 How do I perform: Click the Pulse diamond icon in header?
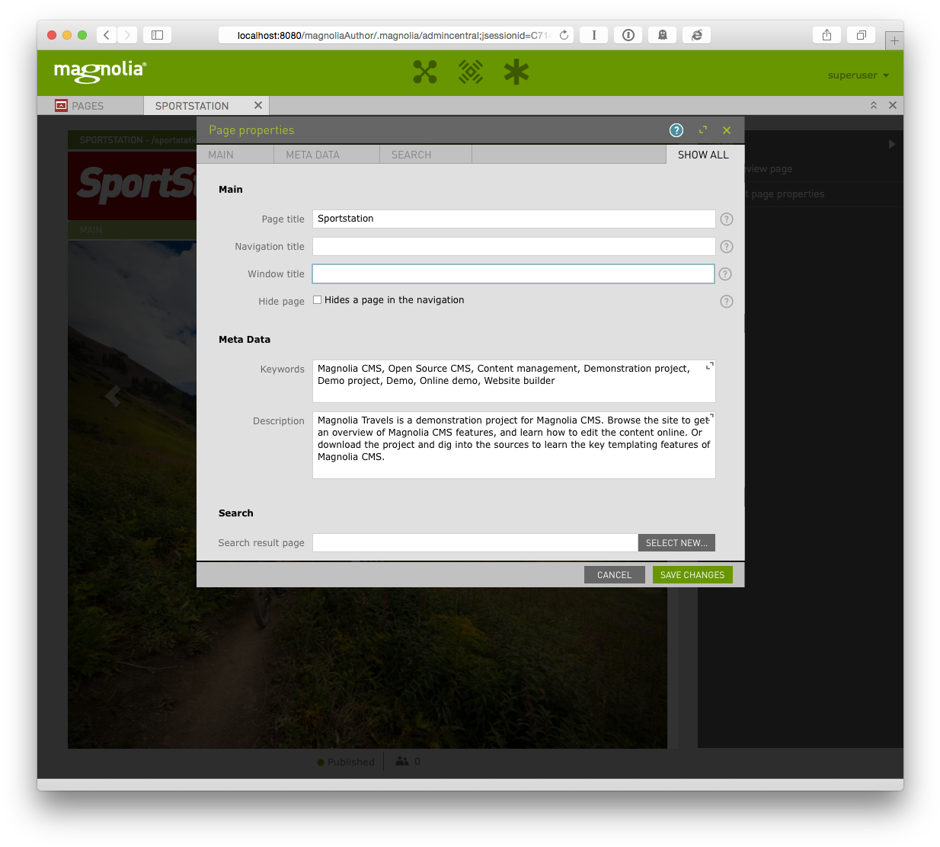471,72
